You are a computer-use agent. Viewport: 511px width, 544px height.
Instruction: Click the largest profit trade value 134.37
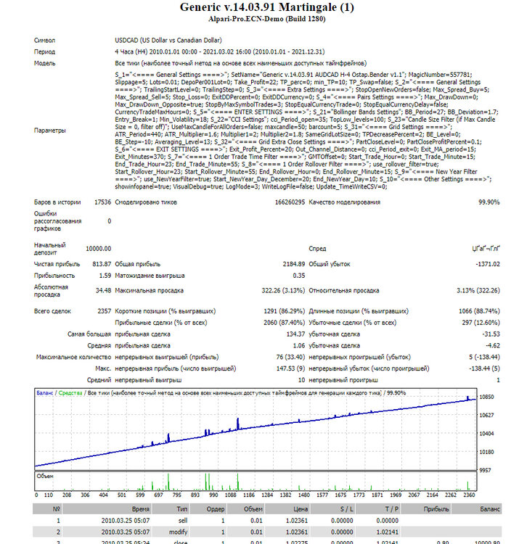click(295, 334)
